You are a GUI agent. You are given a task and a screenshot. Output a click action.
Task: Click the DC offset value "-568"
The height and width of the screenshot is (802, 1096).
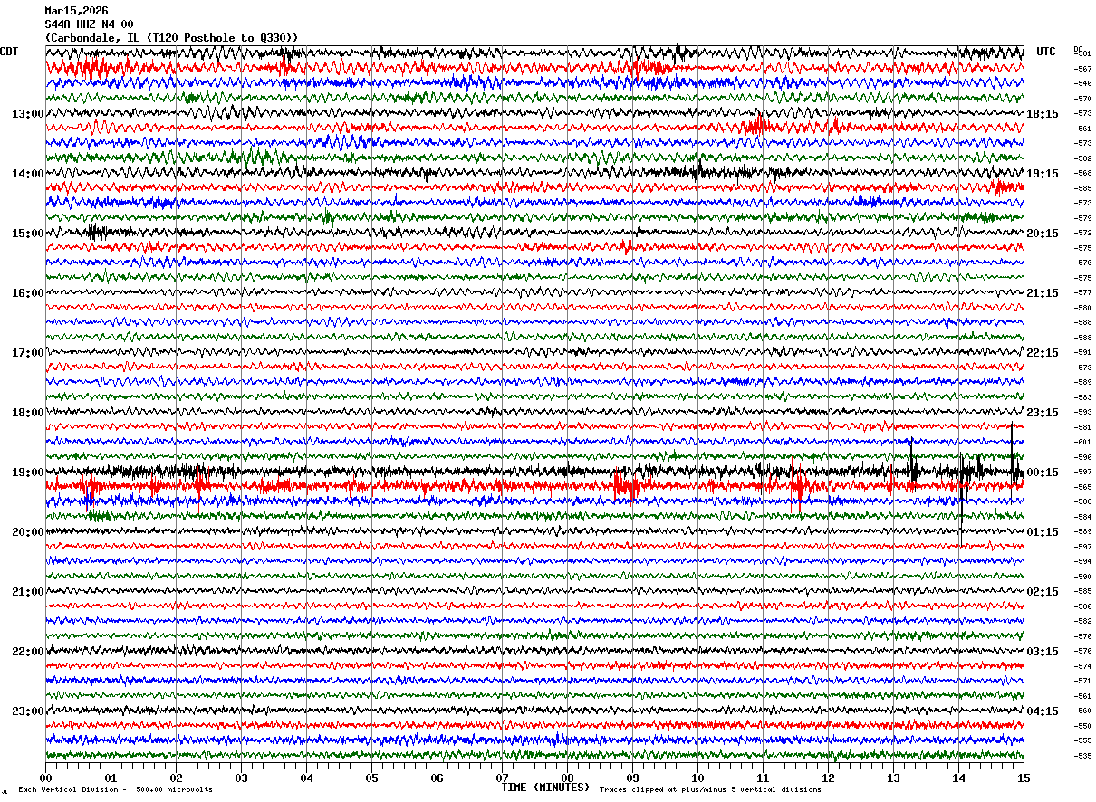pyautogui.click(x=1082, y=173)
